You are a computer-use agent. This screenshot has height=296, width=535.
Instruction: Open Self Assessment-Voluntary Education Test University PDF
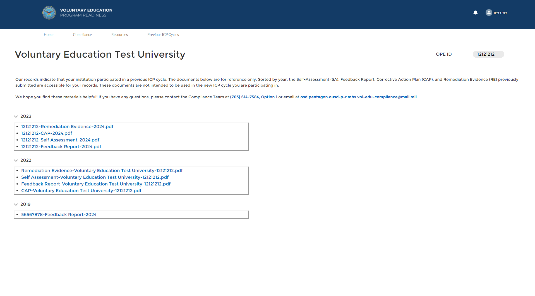coord(95,177)
